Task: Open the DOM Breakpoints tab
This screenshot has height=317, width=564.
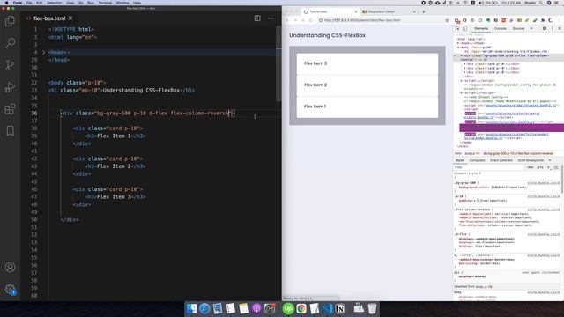Action: point(531,160)
